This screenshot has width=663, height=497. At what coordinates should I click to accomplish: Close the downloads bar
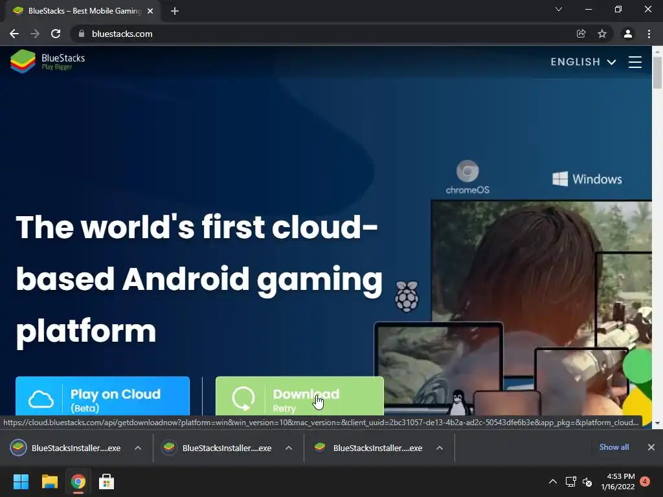[x=651, y=447]
